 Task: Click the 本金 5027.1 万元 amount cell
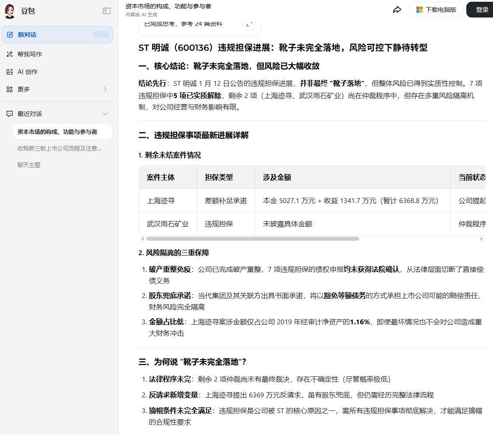tap(353, 201)
